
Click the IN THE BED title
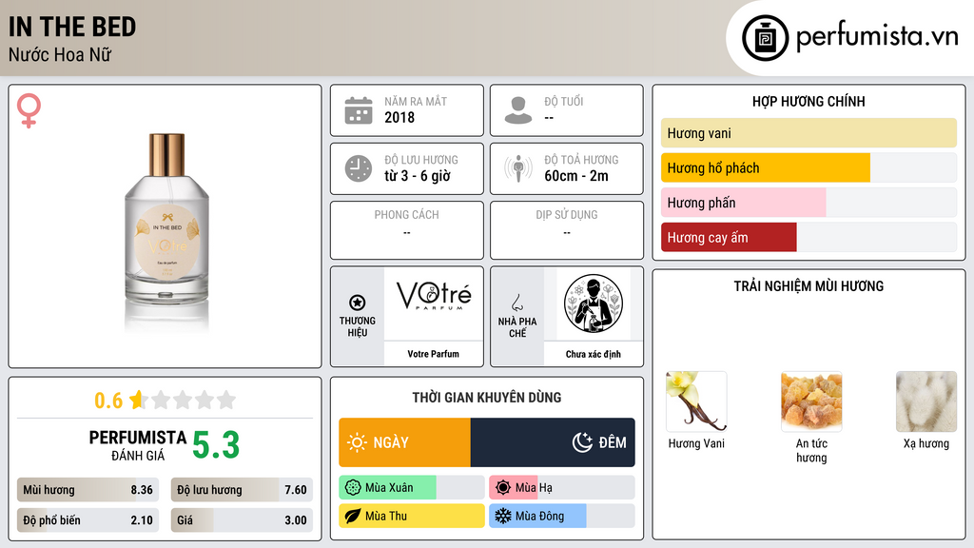[x=72, y=27]
